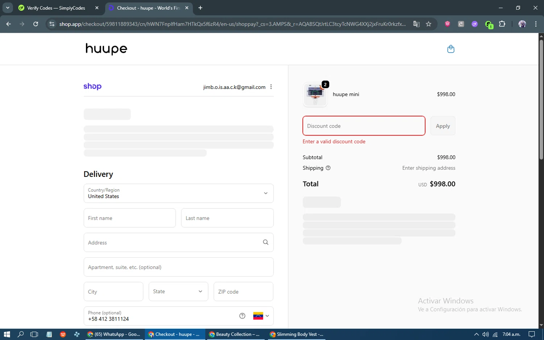Open the Chrome profile avatar
The image size is (544, 340).
tap(522, 24)
